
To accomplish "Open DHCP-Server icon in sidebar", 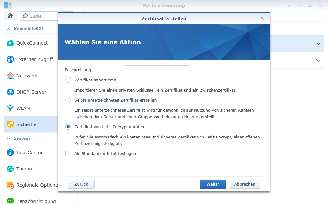I will point(10,92).
